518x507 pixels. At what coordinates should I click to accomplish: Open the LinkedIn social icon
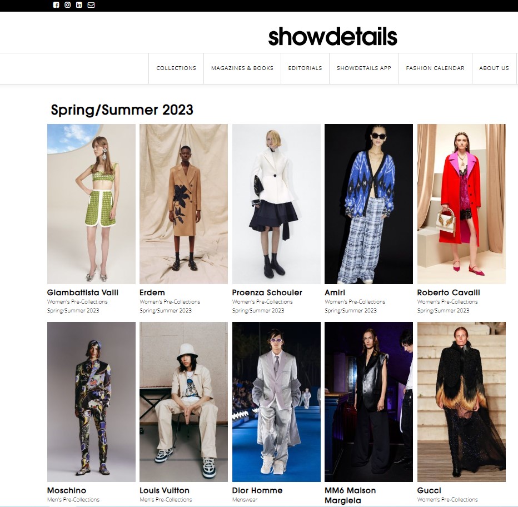point(79,5)
